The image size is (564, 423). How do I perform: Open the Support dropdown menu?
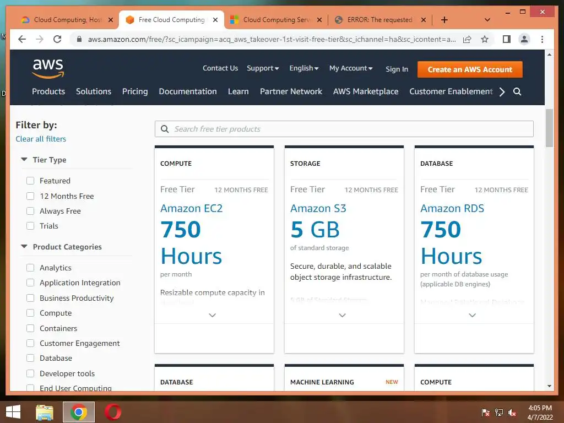(263, 68)
